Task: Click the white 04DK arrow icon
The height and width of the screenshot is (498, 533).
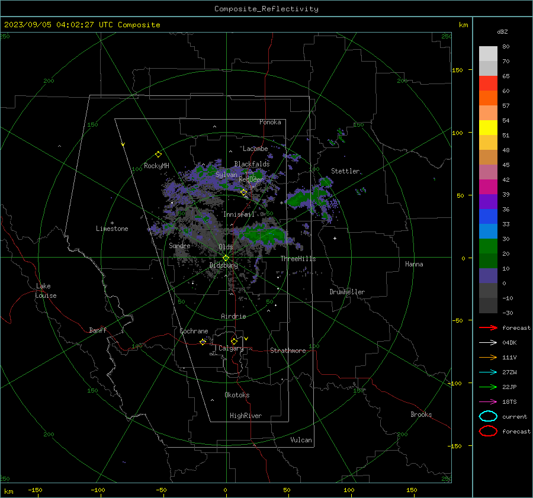Action: [488, 342]
